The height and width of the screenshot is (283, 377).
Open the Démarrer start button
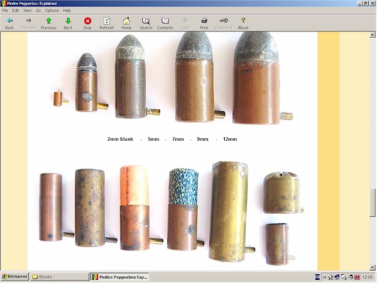[14, 277]
